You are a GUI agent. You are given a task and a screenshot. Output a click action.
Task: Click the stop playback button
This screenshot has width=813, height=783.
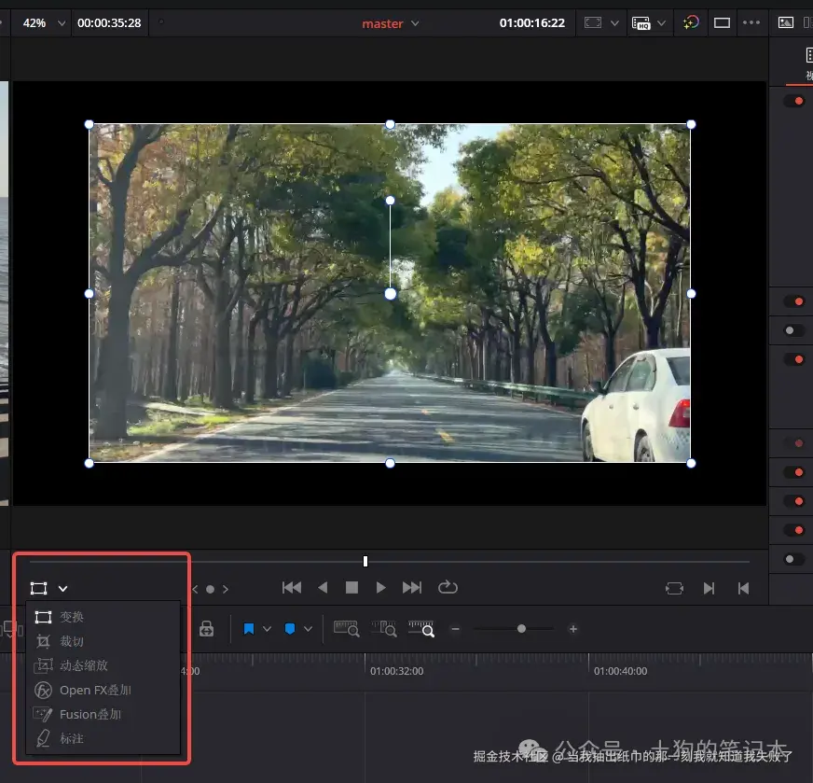point(351,588)
